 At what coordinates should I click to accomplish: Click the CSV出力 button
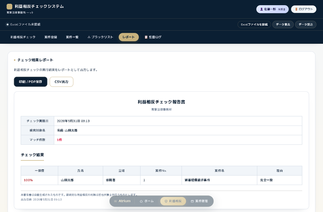(61, 82)
